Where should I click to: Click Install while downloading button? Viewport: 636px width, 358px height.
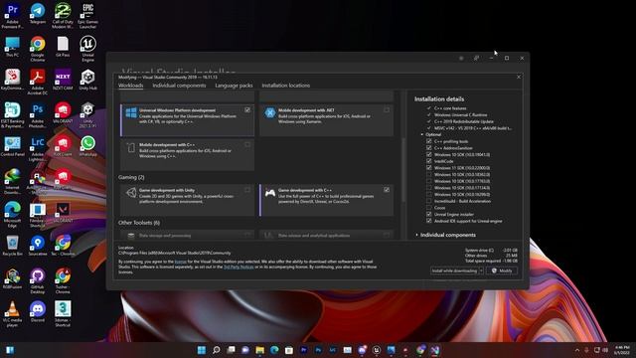455,270
